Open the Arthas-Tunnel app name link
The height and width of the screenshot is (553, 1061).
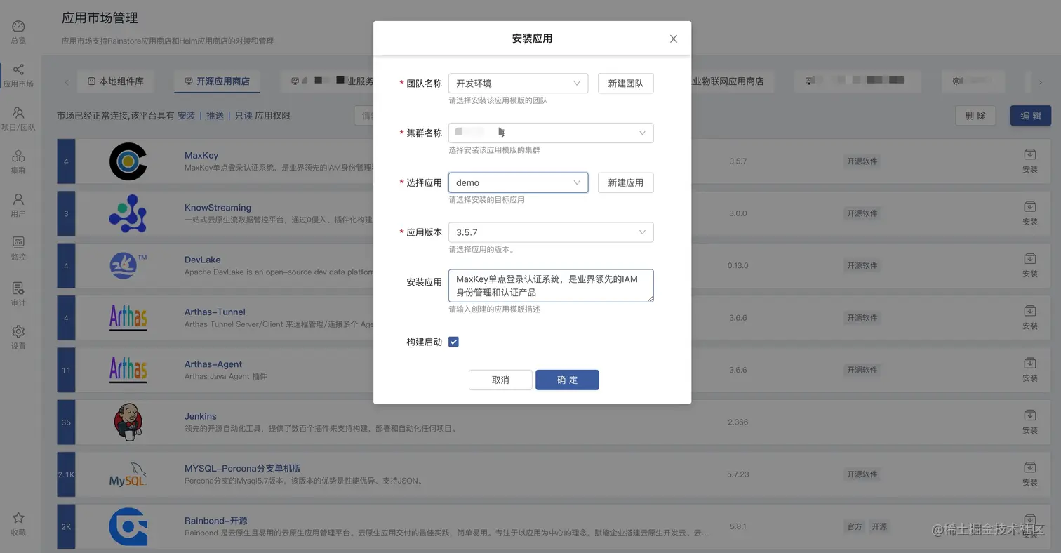coord(215,312)
